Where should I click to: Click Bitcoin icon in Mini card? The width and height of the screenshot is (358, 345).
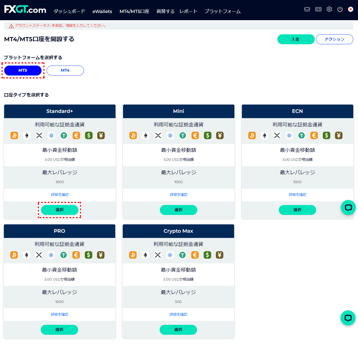[133, 136]
